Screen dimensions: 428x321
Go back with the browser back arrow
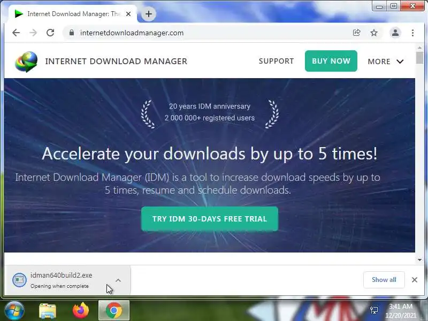(x=16, y=33)
